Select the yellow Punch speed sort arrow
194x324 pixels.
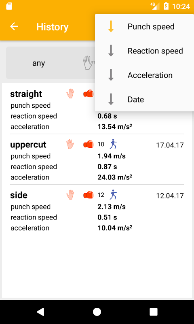(111, 26)
